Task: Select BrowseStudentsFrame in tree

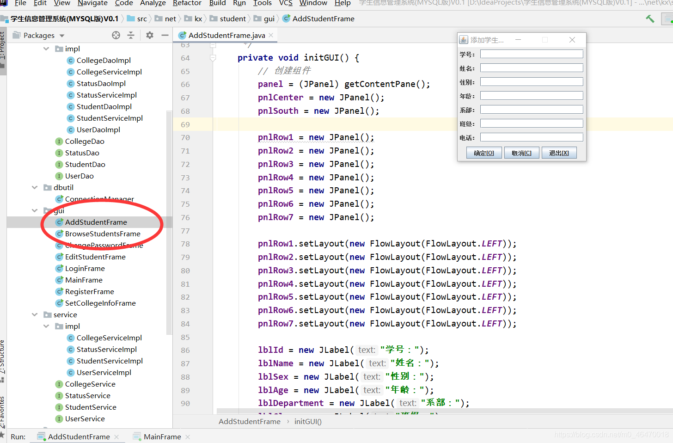Action: [103, 234]
